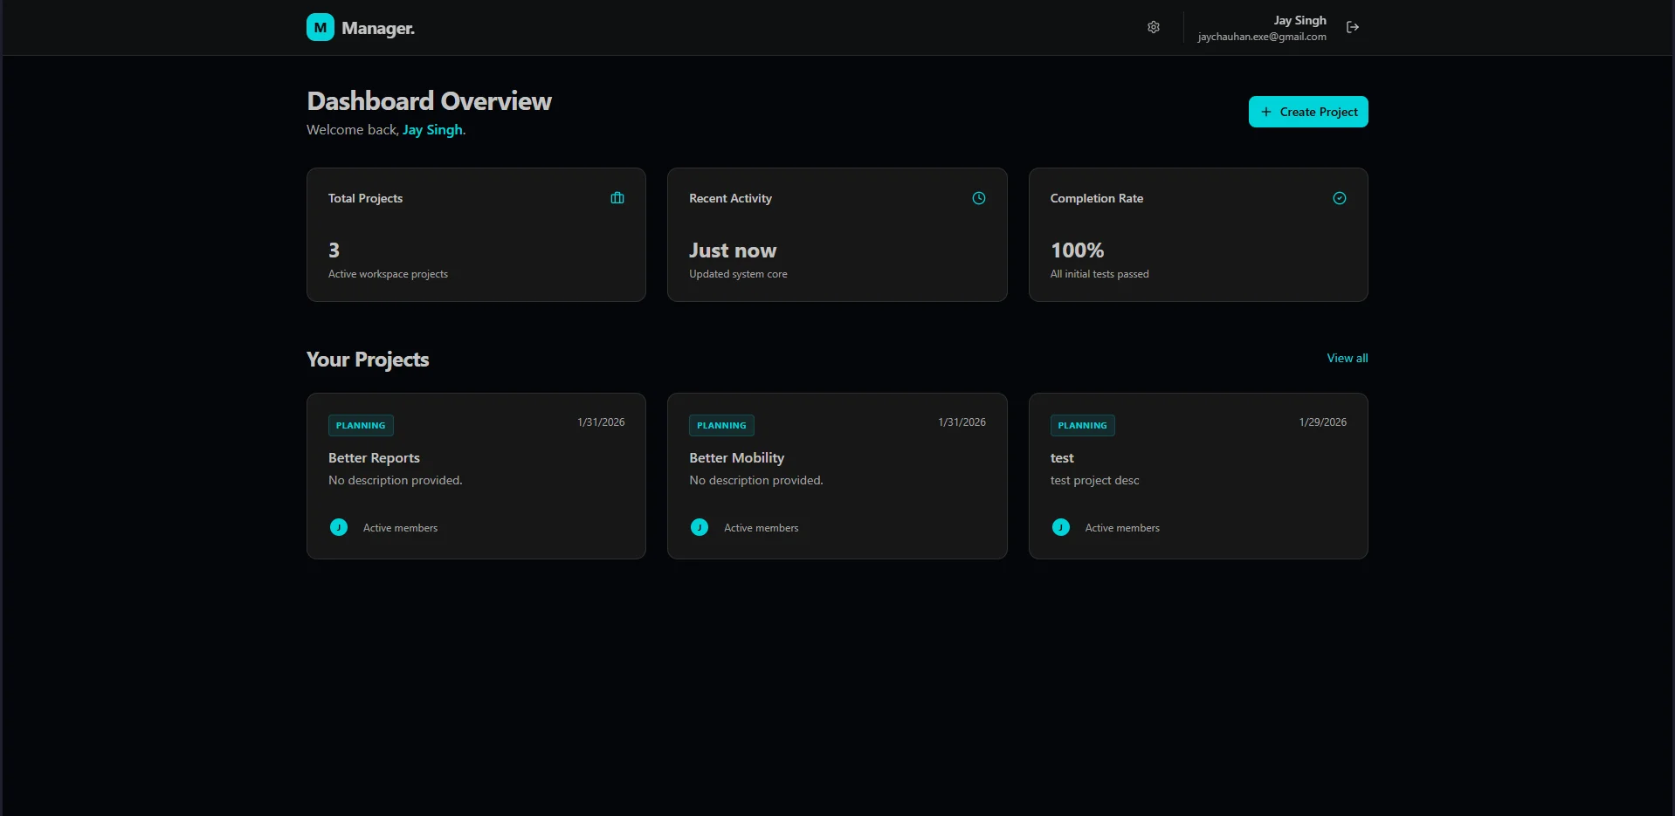Click the PLANNING badge on Better Reports

361,425
